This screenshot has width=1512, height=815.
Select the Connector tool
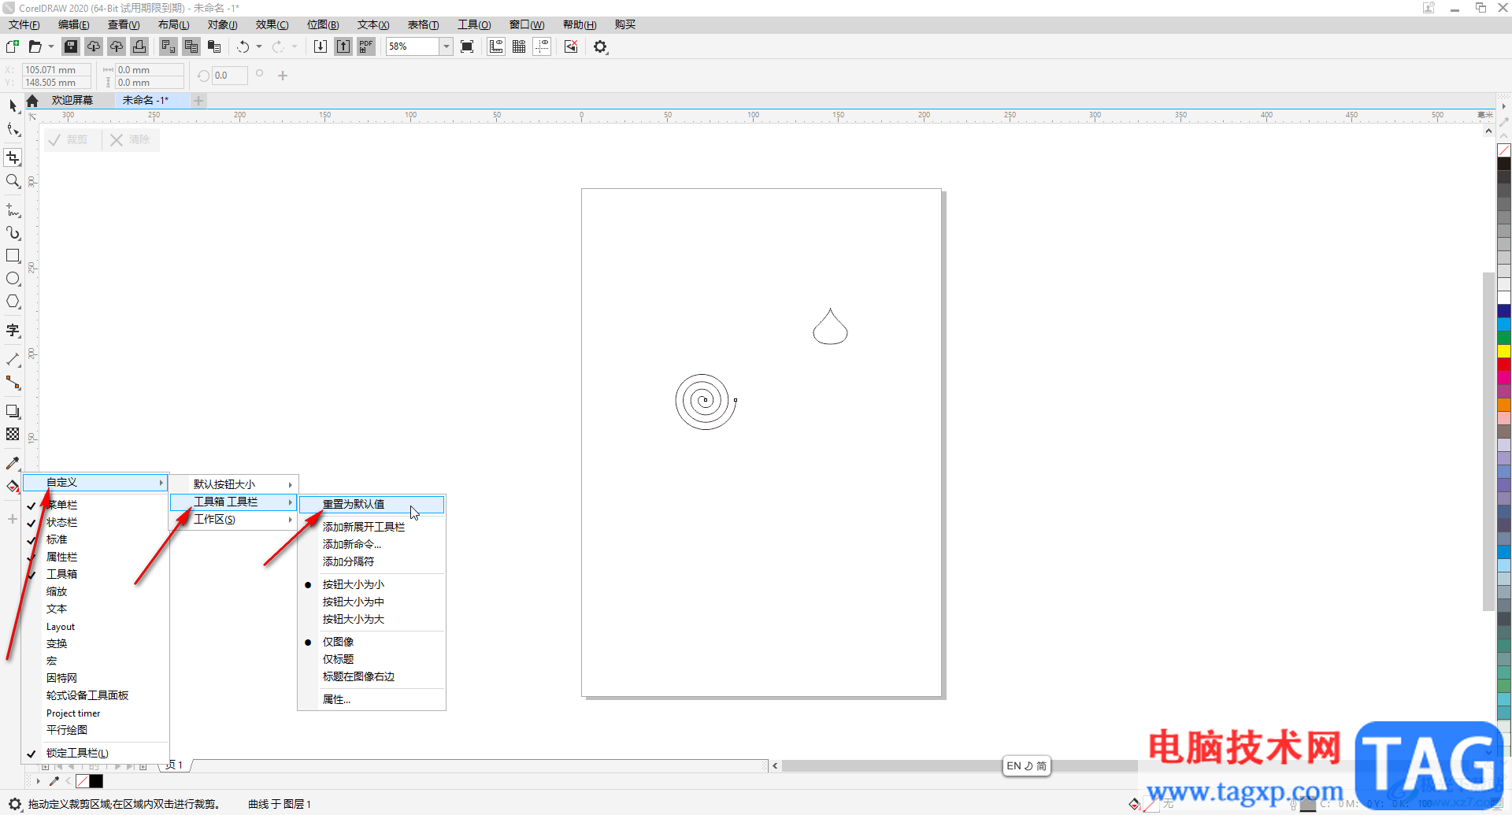tap(13, 383)
